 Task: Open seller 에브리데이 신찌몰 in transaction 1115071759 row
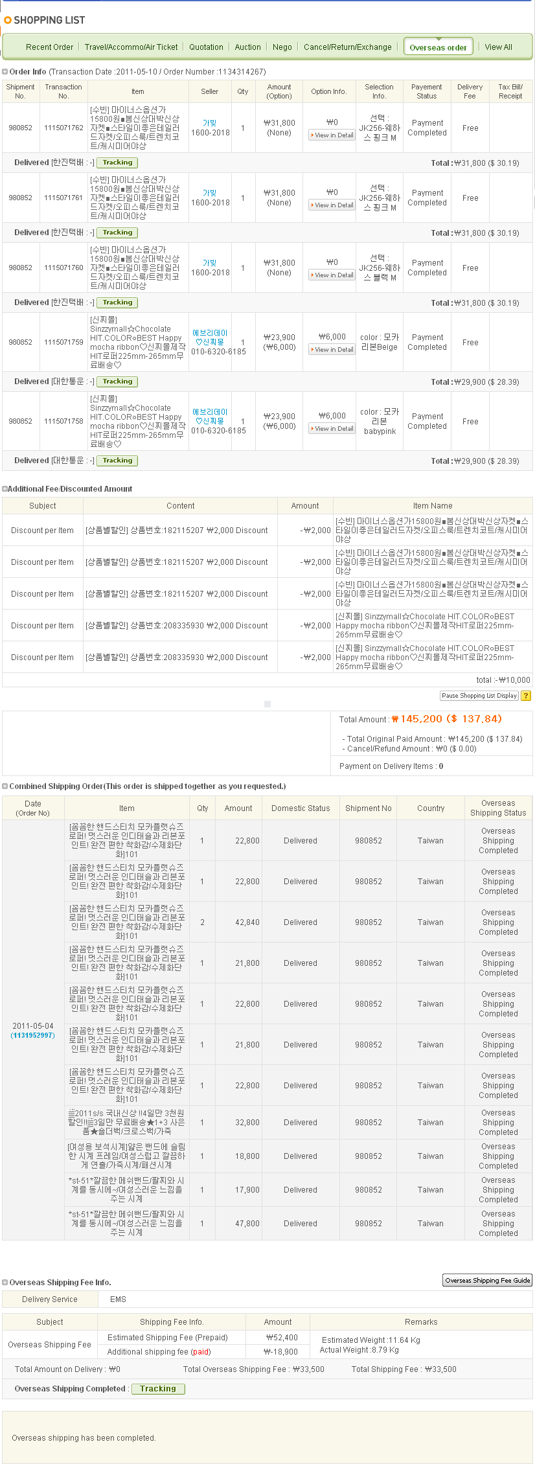coord(210,337)
